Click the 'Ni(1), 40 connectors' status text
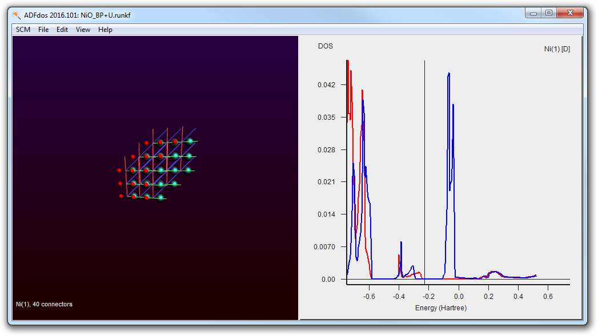Screen dimensions: 598x336 coord(44,304)
